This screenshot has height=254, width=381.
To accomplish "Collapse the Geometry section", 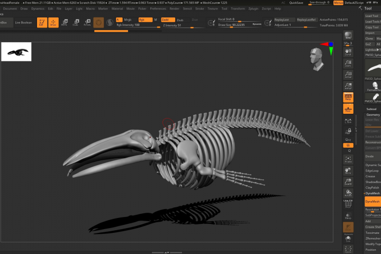I will pos(373,114).
